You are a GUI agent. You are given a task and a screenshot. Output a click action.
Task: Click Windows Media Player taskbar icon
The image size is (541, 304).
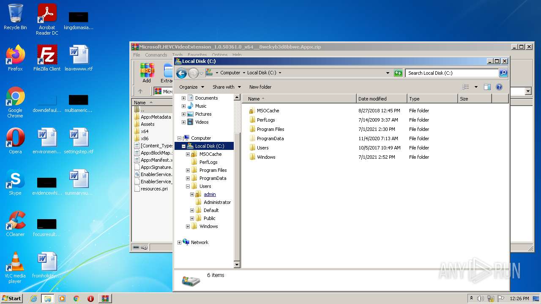pos(62,299)
